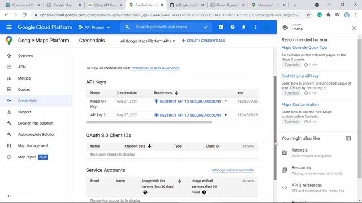Click lightbulb icon in API key 2 row

point(156,115)
